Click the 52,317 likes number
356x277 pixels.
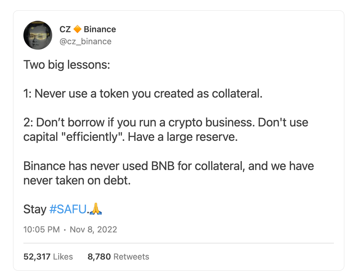point(37,257)
